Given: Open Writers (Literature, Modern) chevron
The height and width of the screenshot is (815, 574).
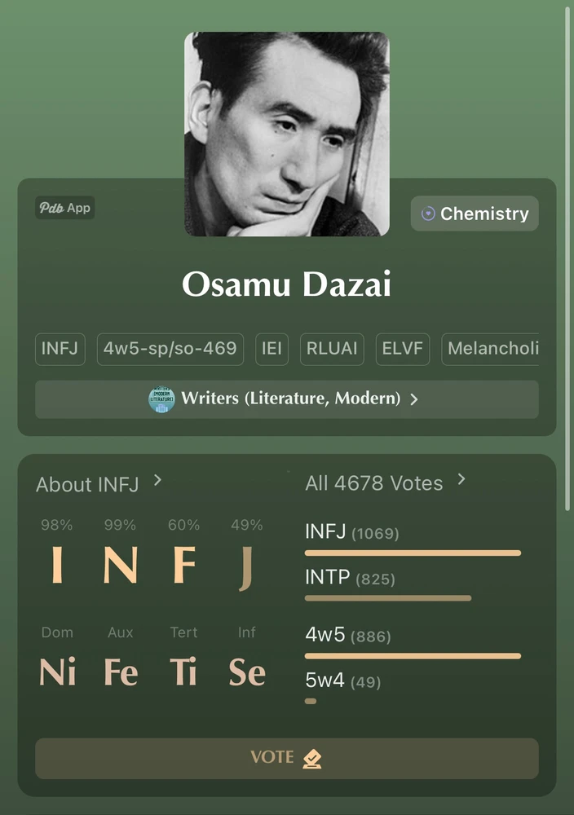Looking at the screenshot, I should click(x=414, y=399).
